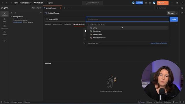This screenshot has width=185, height=104.
Task: Toggle sidebar with bottom-left status icon
Action: 1,102
